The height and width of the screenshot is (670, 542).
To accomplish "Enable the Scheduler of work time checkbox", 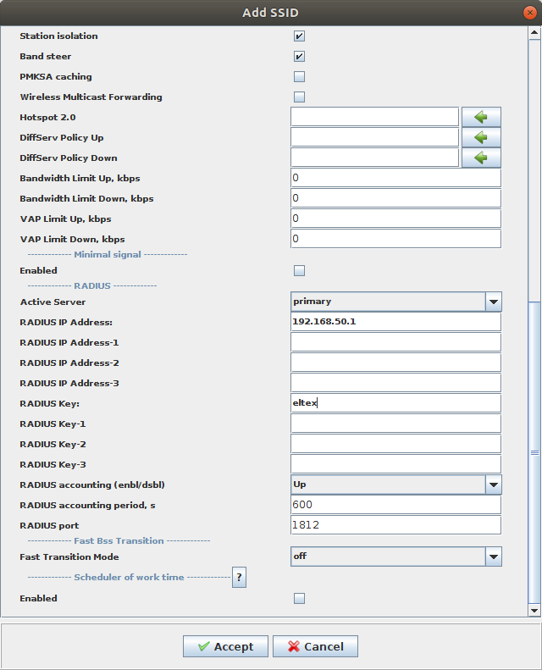I will tap(299, 599).
